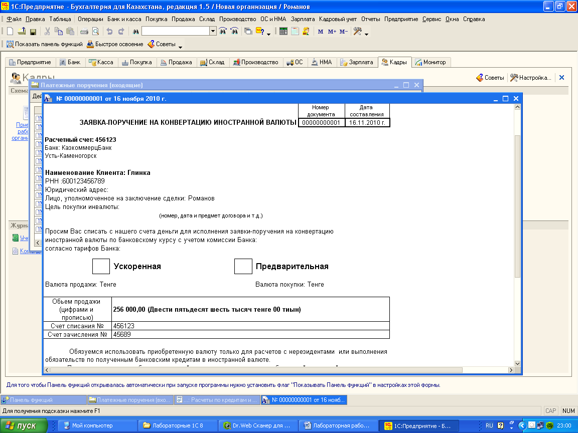Click the paste clipboard icon
Image resolution: width=578 pixels, height=433 pixels.
pos(70,32)
